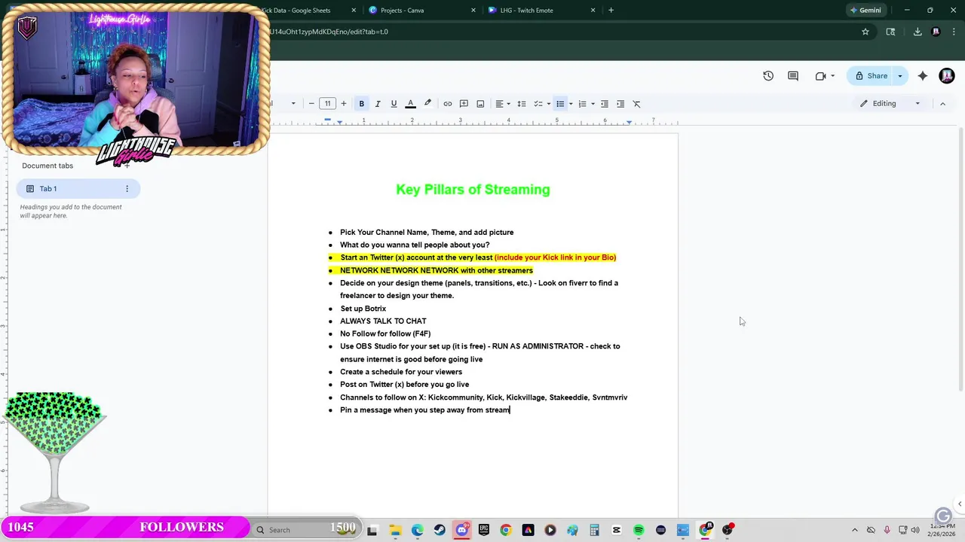Expand the numbered list options arrow
The width and height of the screenshot is (965, 542).
593,104
